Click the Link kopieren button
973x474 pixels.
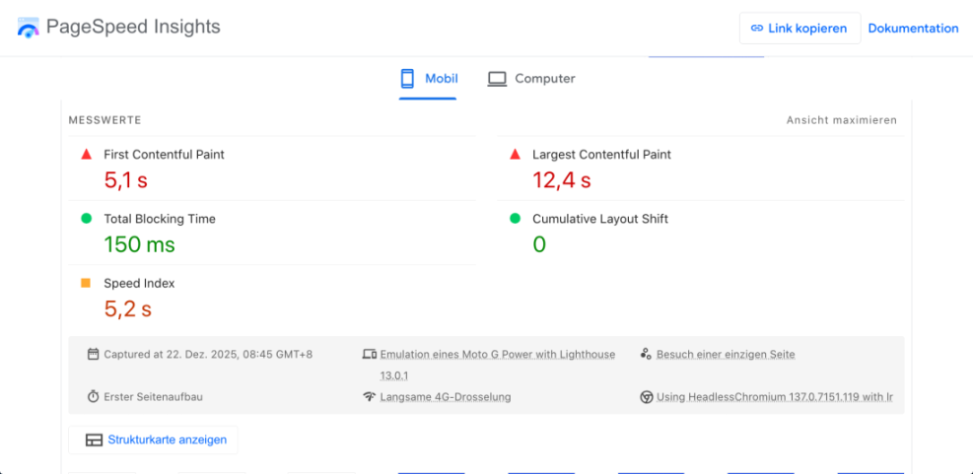click(799, 28)
